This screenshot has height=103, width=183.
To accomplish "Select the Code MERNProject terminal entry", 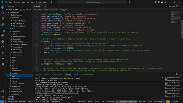I will click(x=173, y=86).
